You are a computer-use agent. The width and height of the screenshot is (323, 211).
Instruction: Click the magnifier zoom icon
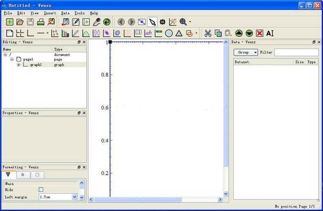183,22
